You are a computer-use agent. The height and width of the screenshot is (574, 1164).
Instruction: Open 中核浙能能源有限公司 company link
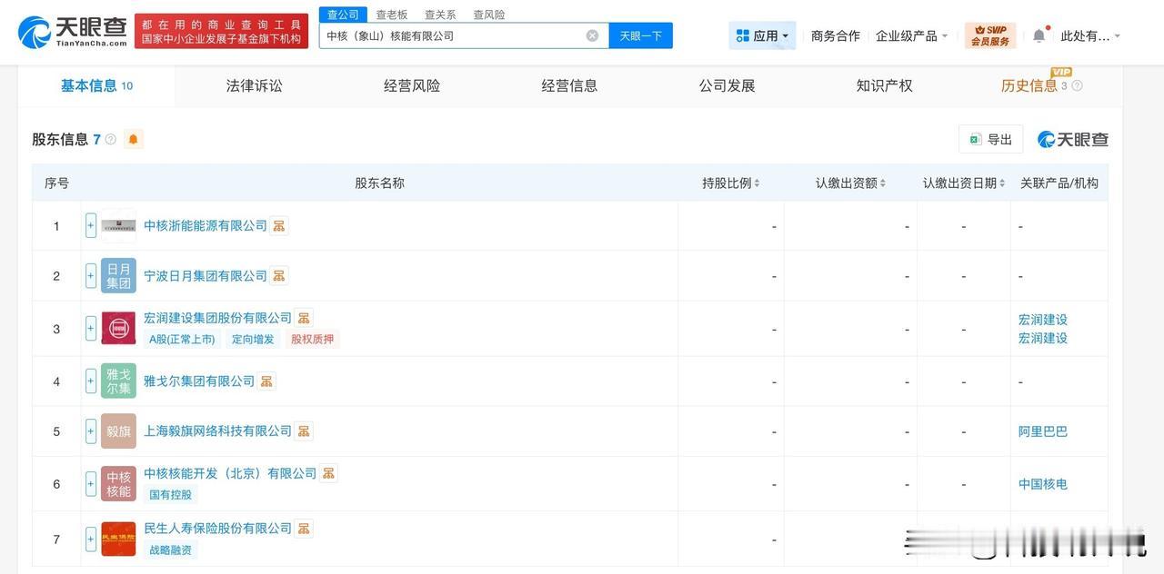206,225
